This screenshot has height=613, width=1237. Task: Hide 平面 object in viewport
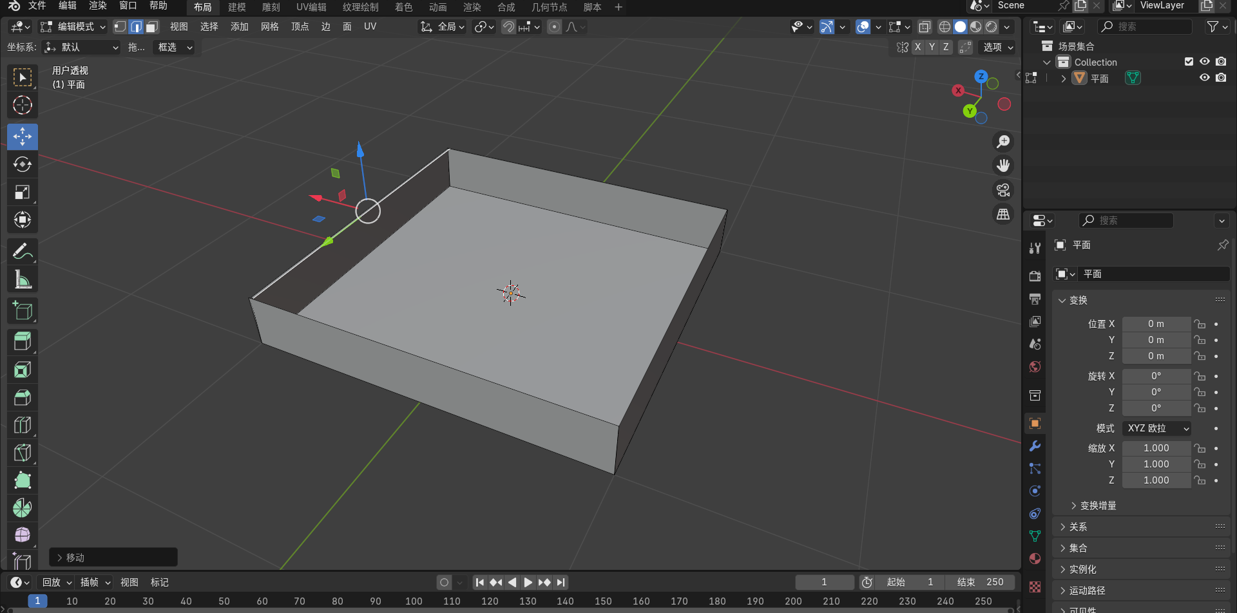(1204, 78)
